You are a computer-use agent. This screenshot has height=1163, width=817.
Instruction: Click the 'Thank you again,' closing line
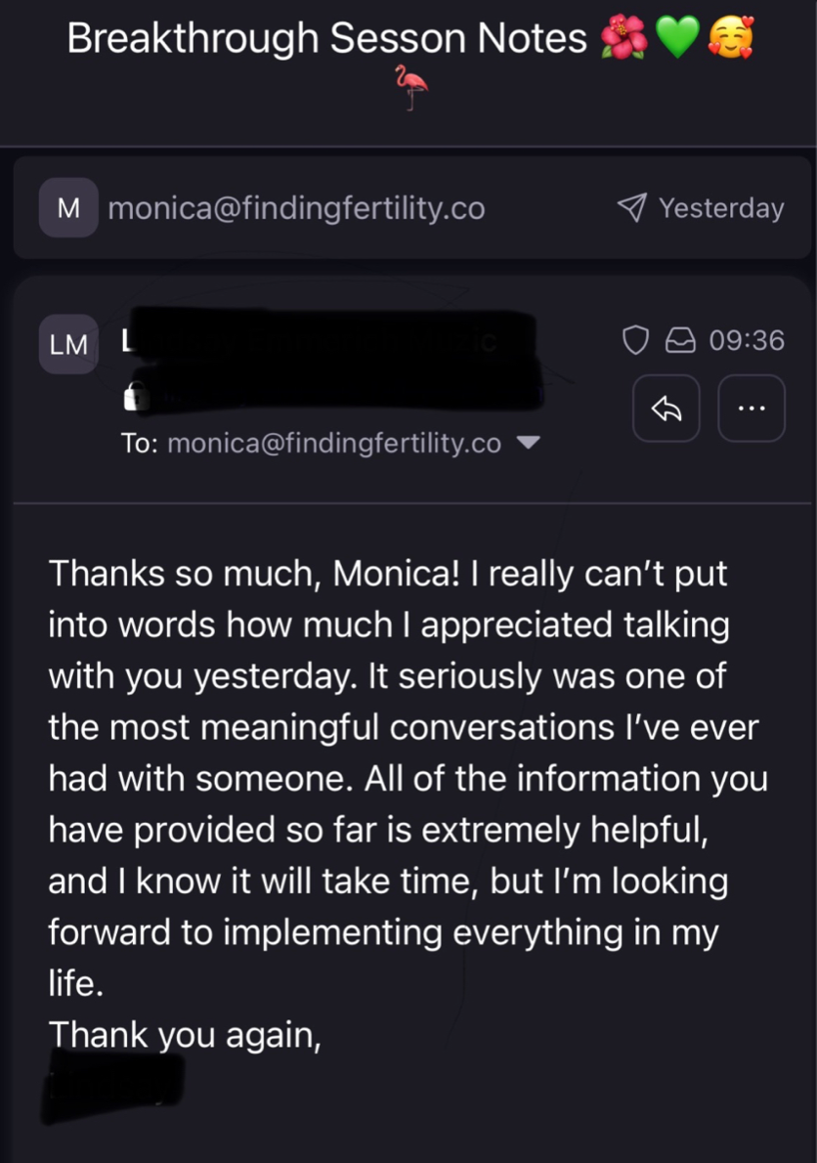click(x=186, y=1033)
